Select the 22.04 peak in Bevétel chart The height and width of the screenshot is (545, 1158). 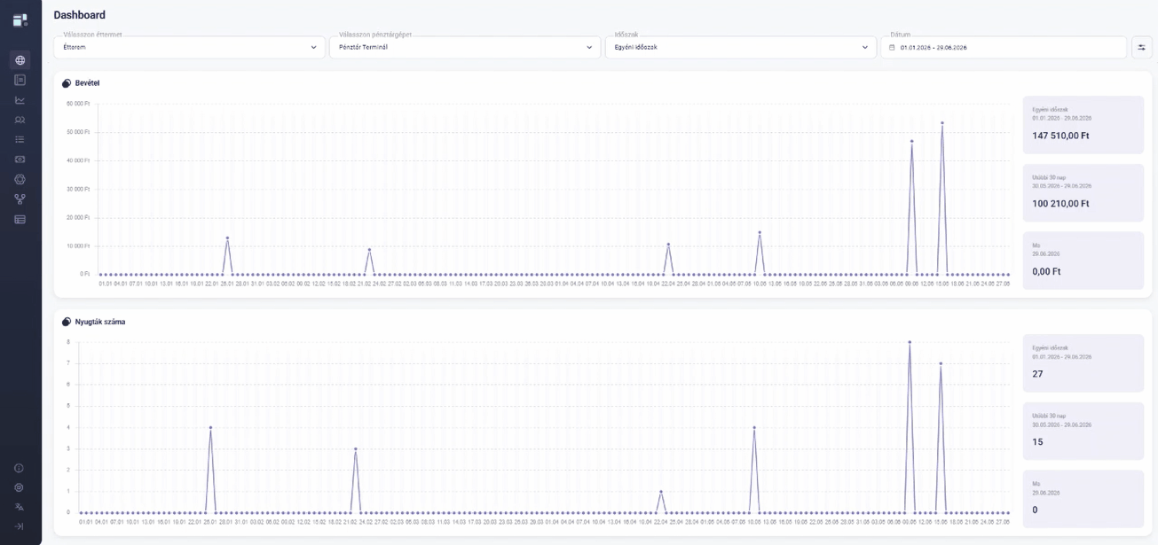668,244
